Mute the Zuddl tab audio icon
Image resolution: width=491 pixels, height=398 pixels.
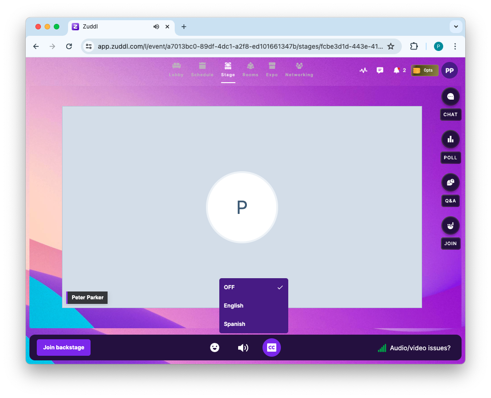pyautogui.click(x=156, y=27)
